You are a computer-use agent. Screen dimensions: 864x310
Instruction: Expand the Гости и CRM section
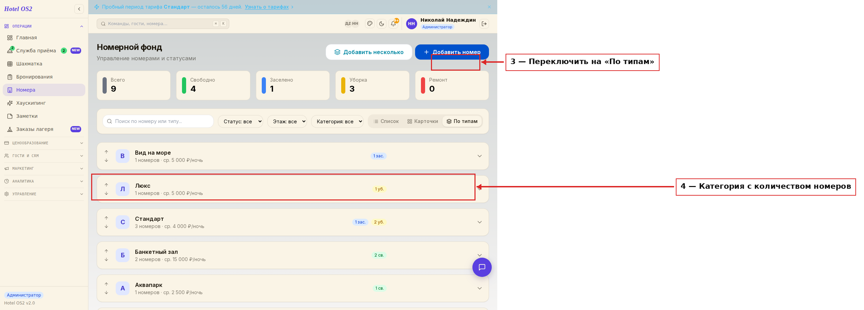[44, 156]
